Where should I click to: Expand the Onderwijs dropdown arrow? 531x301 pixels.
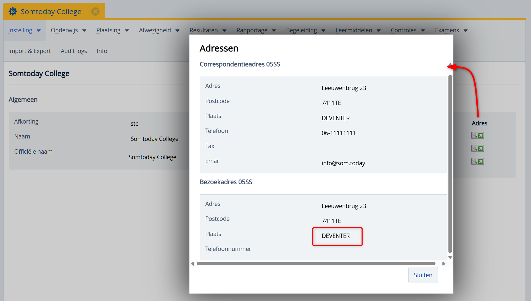[x=84, y=31]
